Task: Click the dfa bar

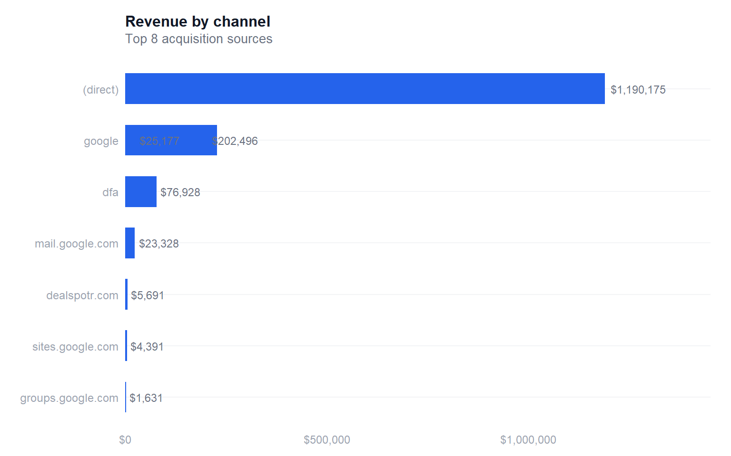Action: click(141, 192)
